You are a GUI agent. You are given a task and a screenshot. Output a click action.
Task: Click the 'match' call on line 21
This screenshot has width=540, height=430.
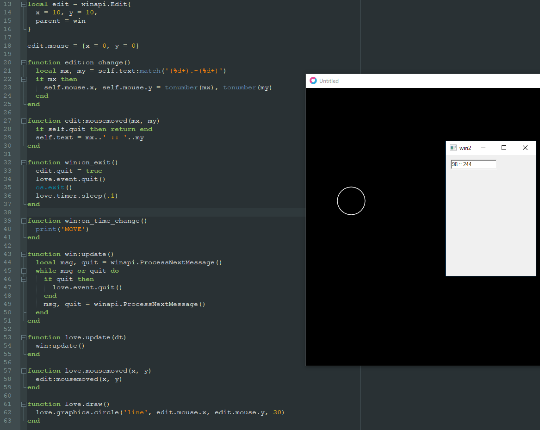tap(150, 71)
